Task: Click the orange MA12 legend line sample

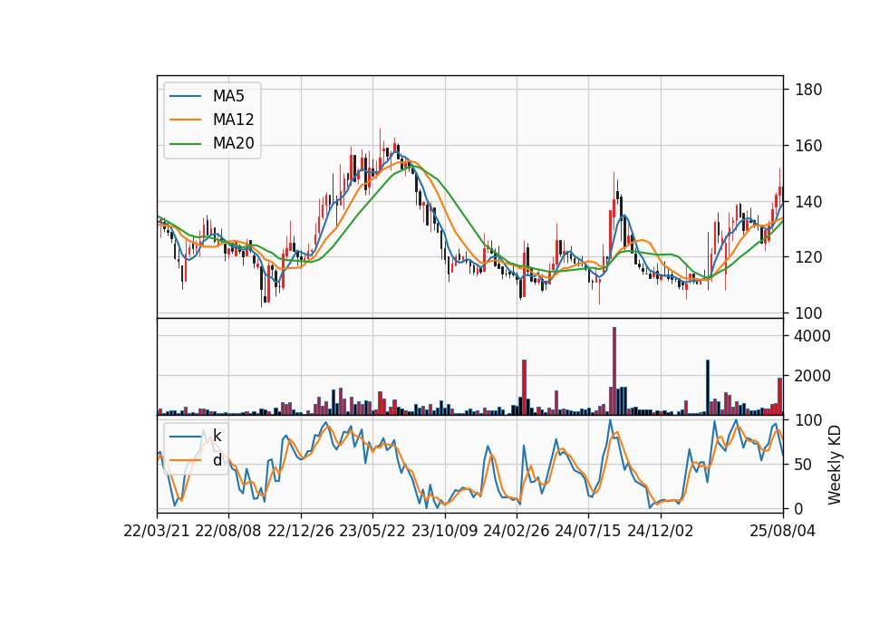Action: (x=185, y=120)
